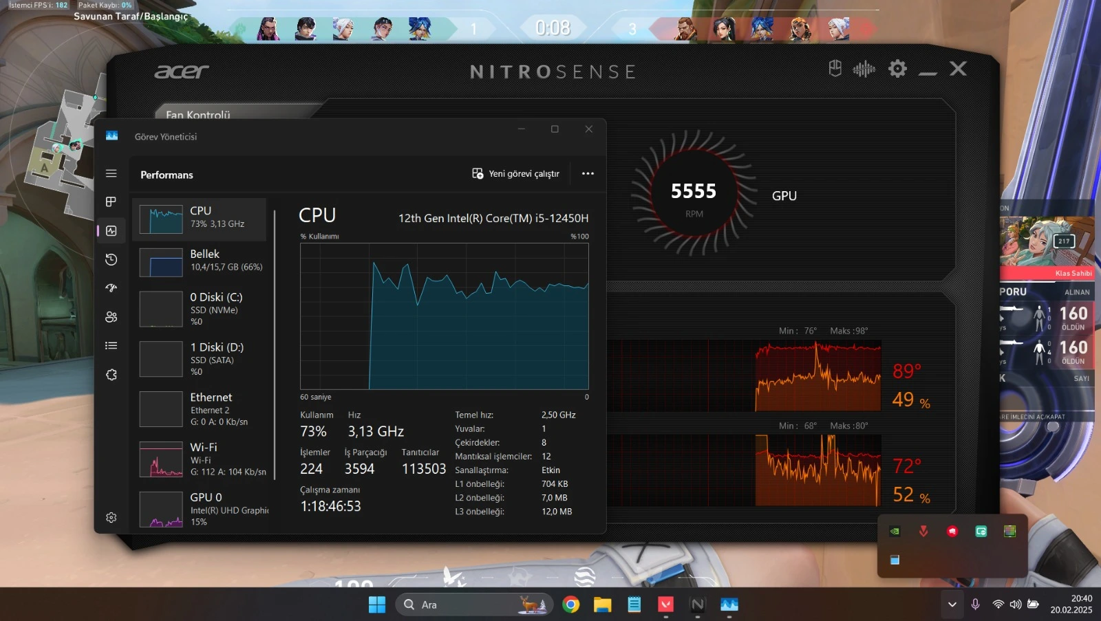Open Task Manager settings gear in sidebar
The width and height of the screenshot is (1101, 621).
click(x=111, y=518)
